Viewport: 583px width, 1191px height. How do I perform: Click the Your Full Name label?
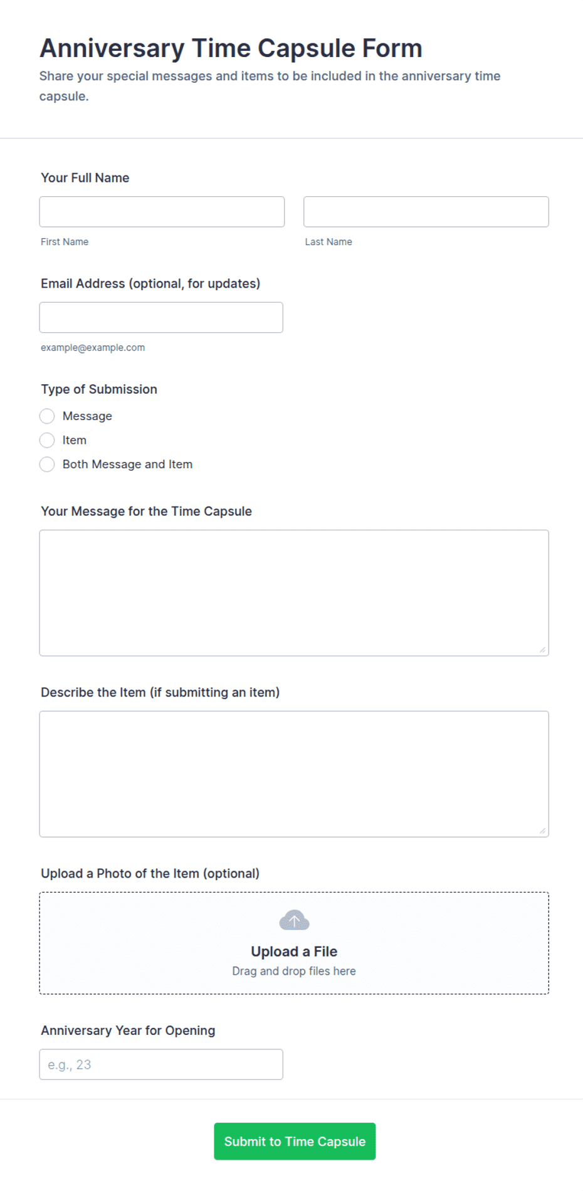point(85,178)
